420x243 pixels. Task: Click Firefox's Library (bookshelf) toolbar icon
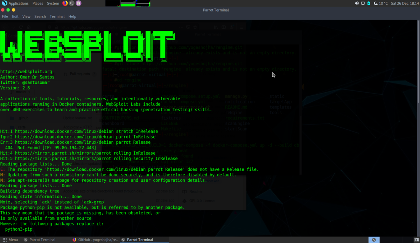[x=216, y=27]
